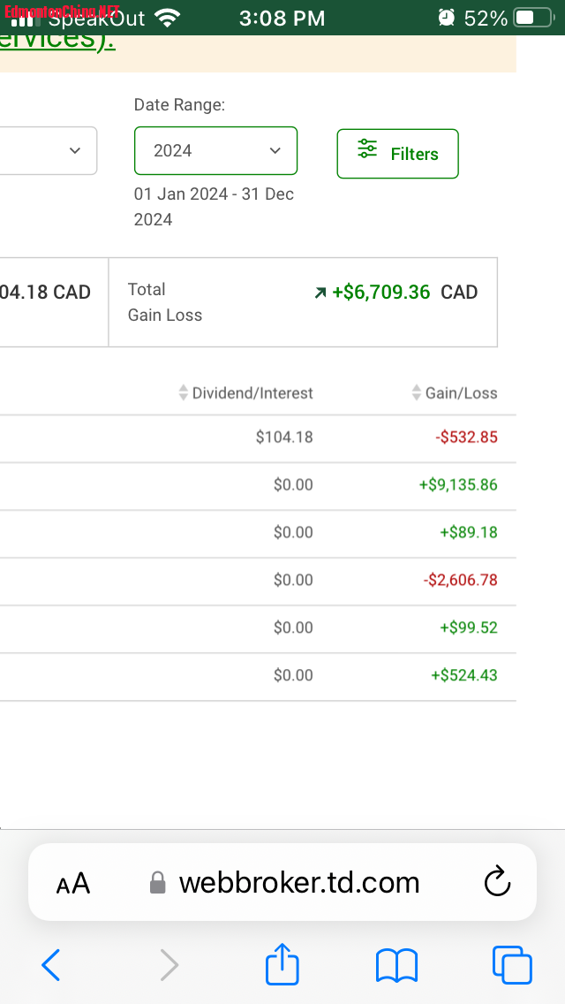Open the Safari tabs overview icon
The width and height of the screenshot is (565, 1004).
[x=511, y=964]
